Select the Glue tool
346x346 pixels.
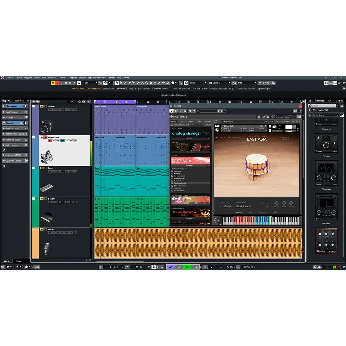pos(138,83)
